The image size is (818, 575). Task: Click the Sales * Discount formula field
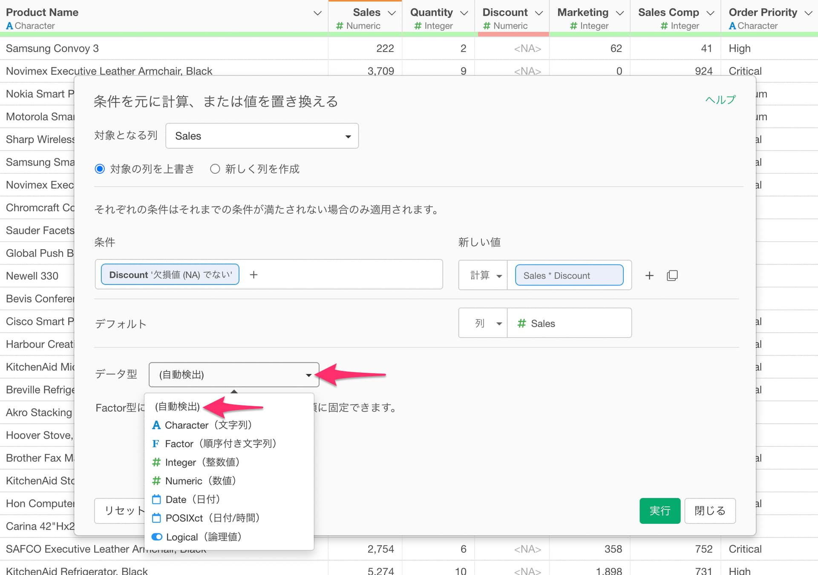click(x=569, y=276)
